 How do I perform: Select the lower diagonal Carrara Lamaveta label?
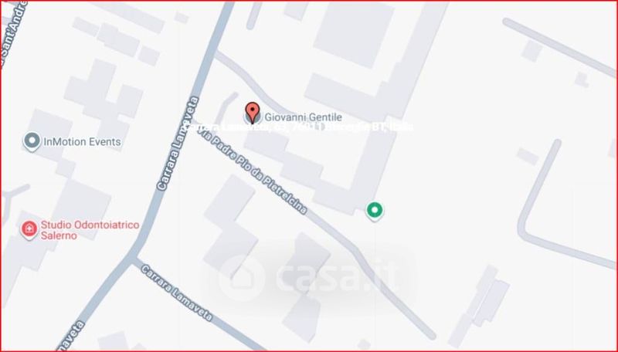pyautogui.click(x=177, y=293)
